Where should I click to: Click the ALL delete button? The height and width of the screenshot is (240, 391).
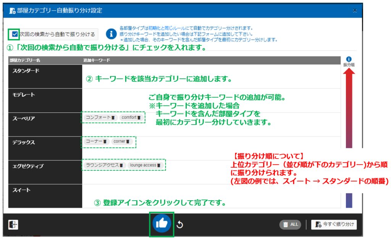point(290,225)
